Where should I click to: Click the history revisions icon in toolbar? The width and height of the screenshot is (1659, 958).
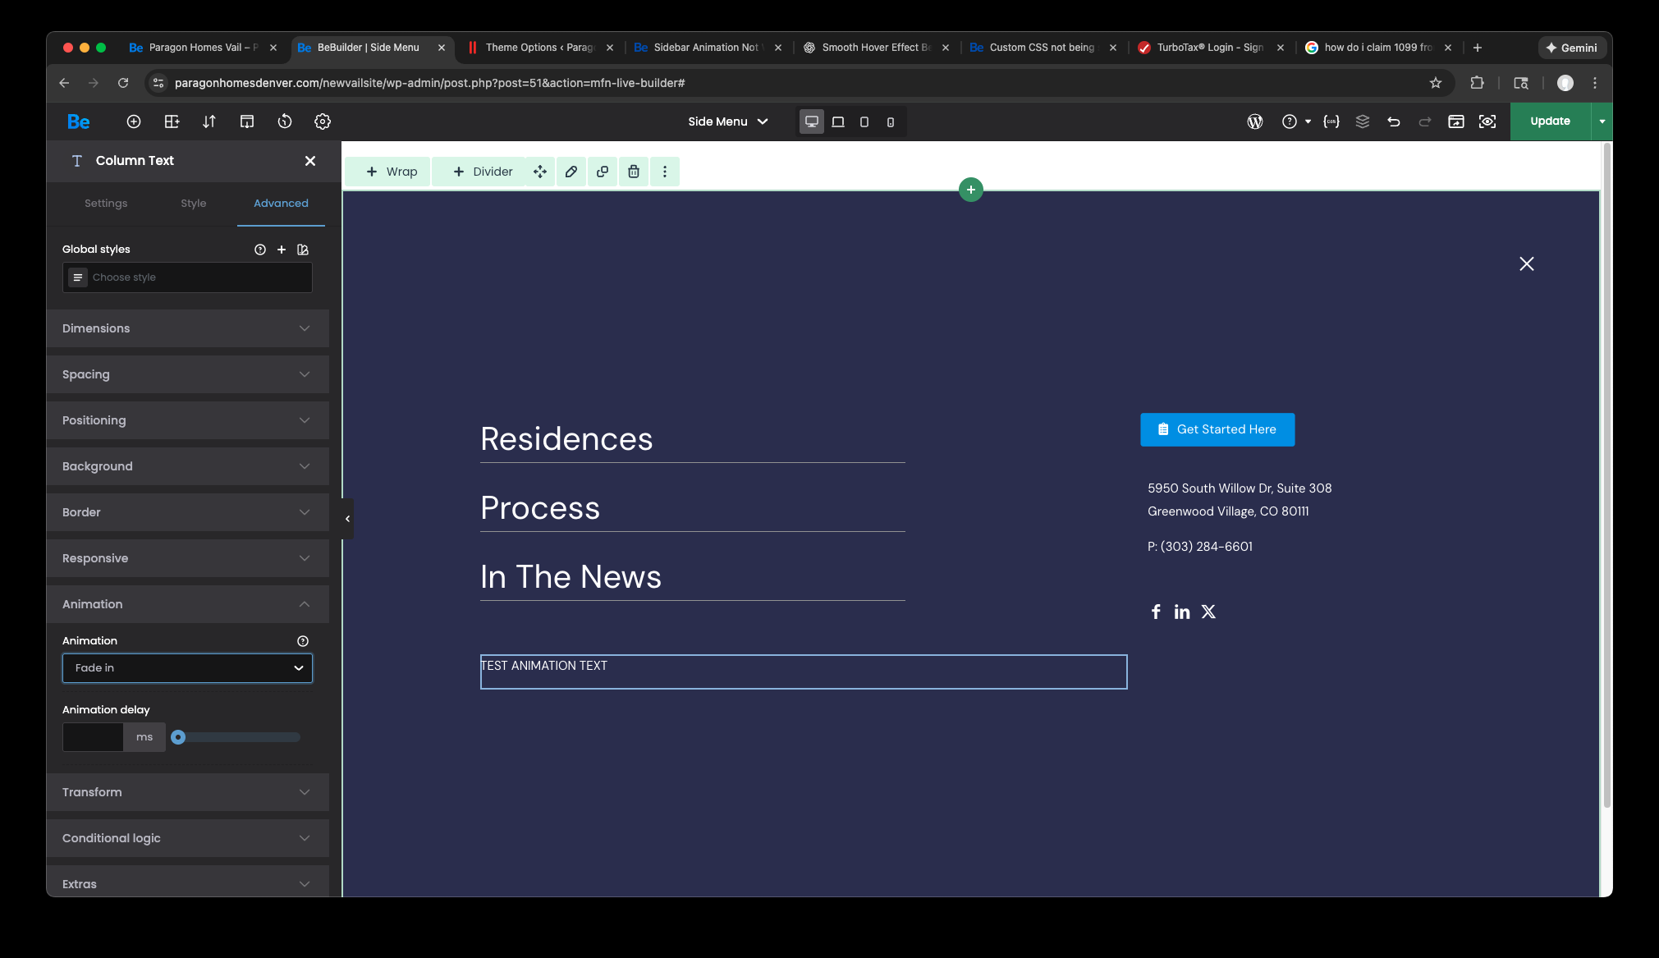tap(285, 121)
